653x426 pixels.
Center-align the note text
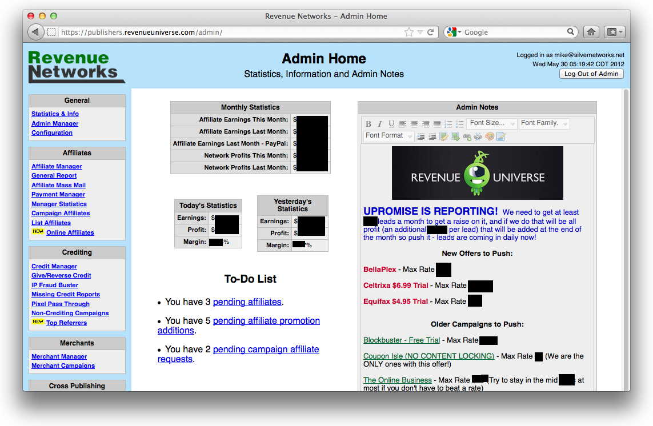coord(414,124)
